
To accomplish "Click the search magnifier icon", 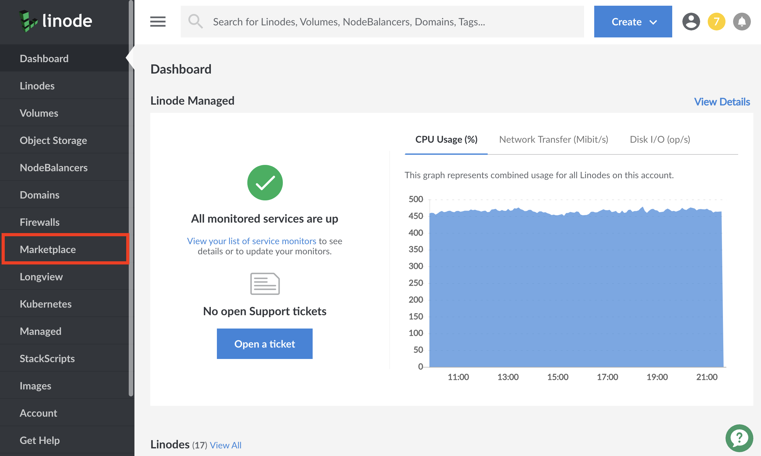I will coord(196,21).
